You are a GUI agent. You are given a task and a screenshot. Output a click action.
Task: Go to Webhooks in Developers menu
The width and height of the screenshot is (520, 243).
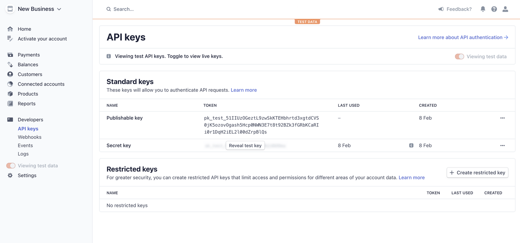30,137
